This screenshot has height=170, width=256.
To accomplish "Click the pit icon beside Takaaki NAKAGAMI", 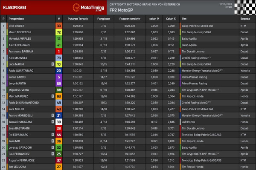I will click(52, 122).
